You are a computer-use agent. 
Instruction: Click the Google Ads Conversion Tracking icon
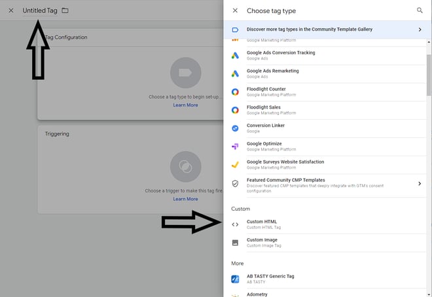tap(235, 56)
